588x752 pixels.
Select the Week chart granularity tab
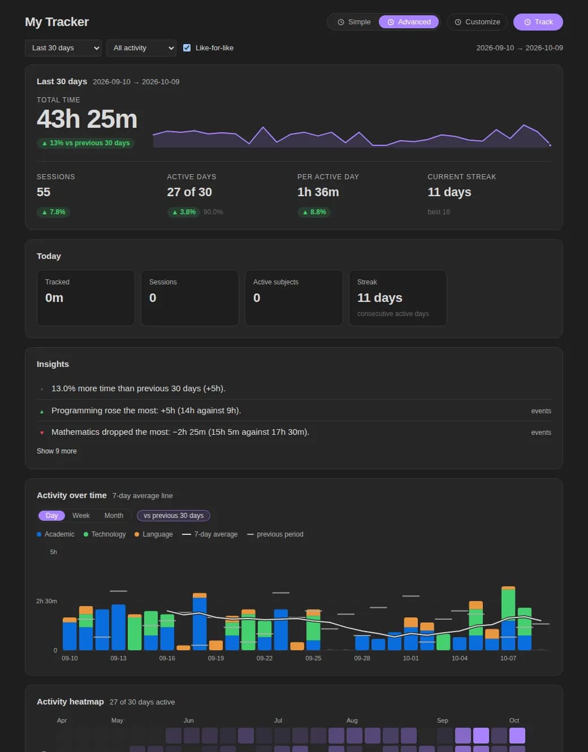(x=81, y=516)
